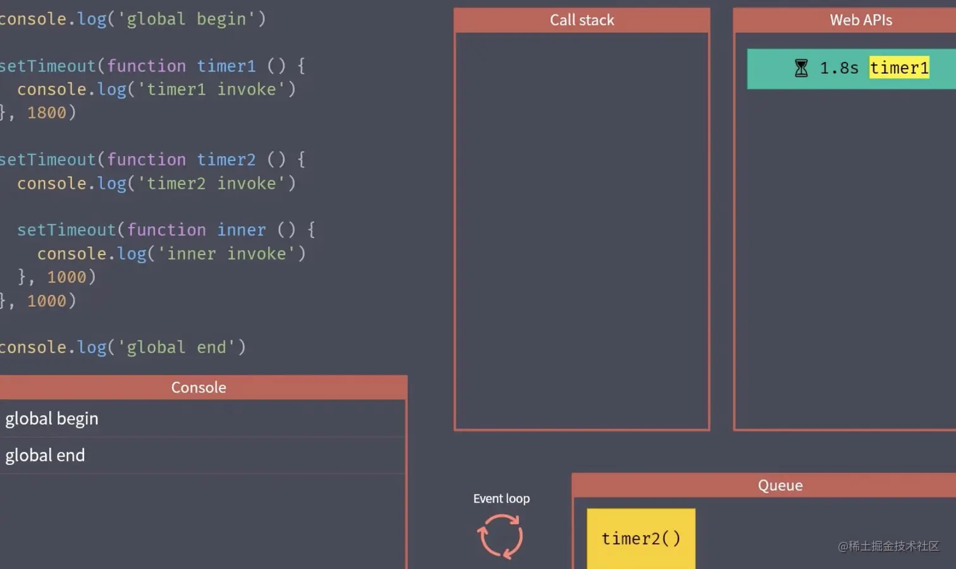
Task: Click the Web APIs panel header
Action: coord(845,20)
